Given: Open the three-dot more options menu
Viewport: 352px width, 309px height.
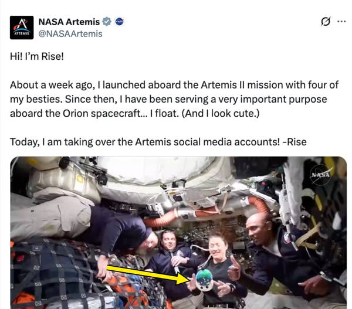Looking at the screenshot, I should coord(341,22).
